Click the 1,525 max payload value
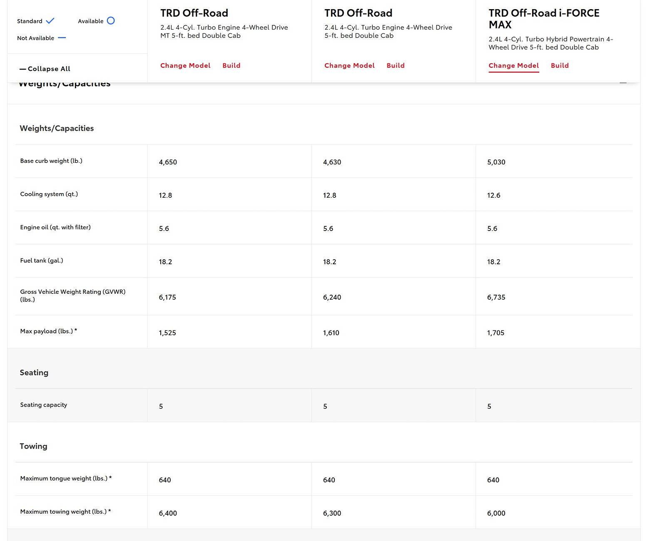The width and height of the screenshot is (650, 541). (x=167, y=333)
